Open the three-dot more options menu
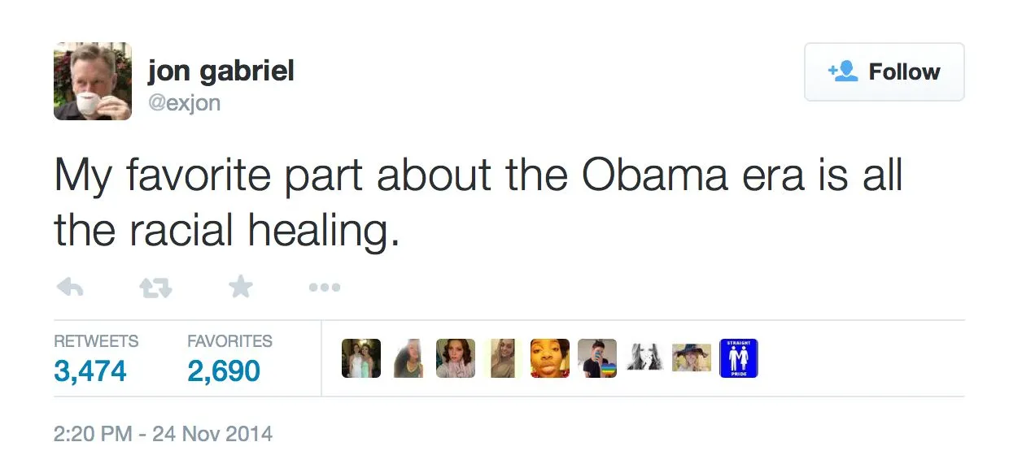Viewport: 1022px width, 455px height. point(324,288)
